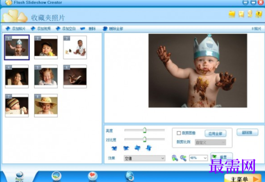Image resolution: width=265 pixels, height=182 pixels.
Task: Click the yellow note icon in header
Action: click(241, 14)
